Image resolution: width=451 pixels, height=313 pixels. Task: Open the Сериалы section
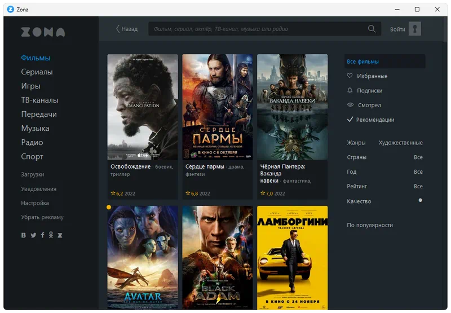point(37,72)
